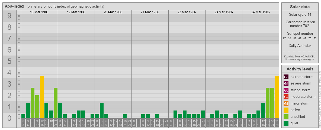Click the Activity levels panel heading
Image resolution: width=321 pixels, height=130 pixels.
click(x=300, y=69)
